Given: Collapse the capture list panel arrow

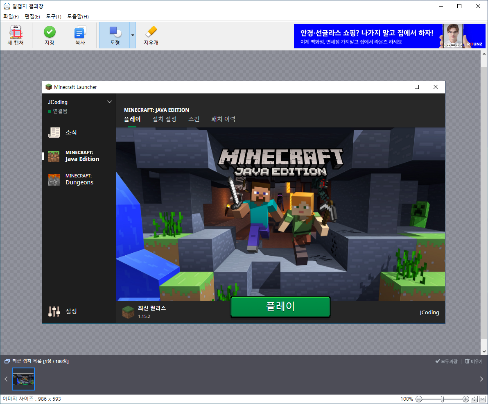Looking at the screenshot, I should click(x=482, y=399).
